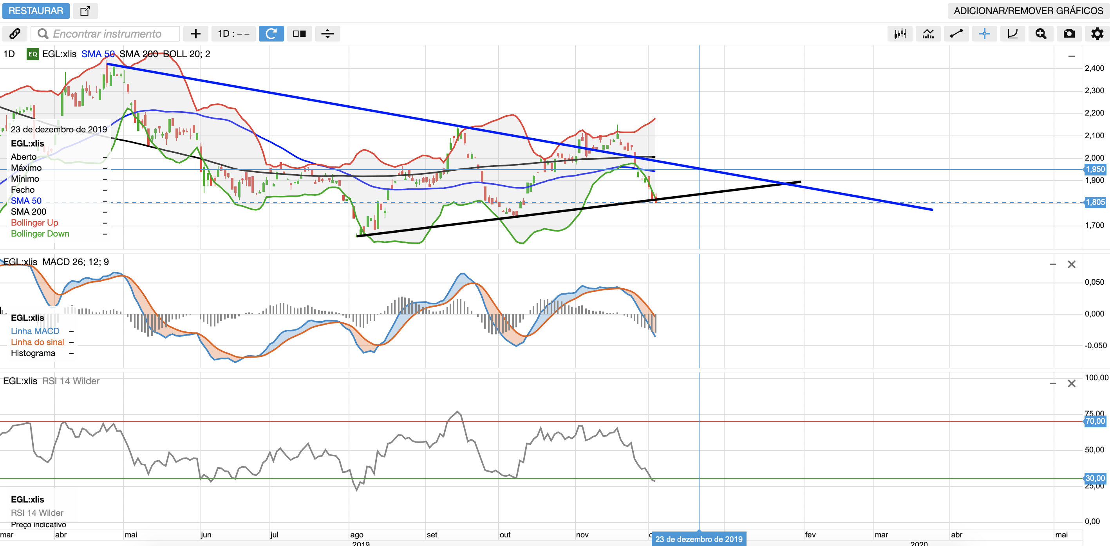1110x546 pixels.
Task: Take a chart snapshot with camera icon
Action: [1069, 34]
